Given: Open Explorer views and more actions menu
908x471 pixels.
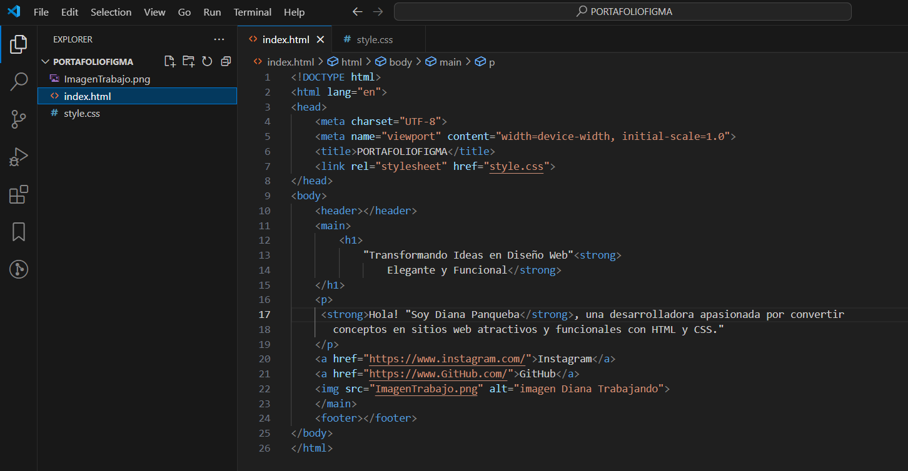Looking at the screenshot, I should pos(219,39).
